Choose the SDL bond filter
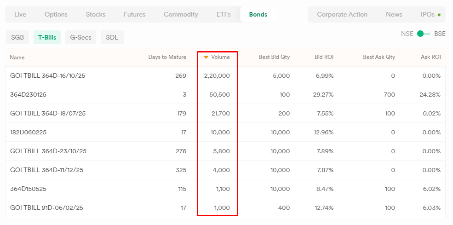This screenshot has height=225, width=453. pos(112,37)
